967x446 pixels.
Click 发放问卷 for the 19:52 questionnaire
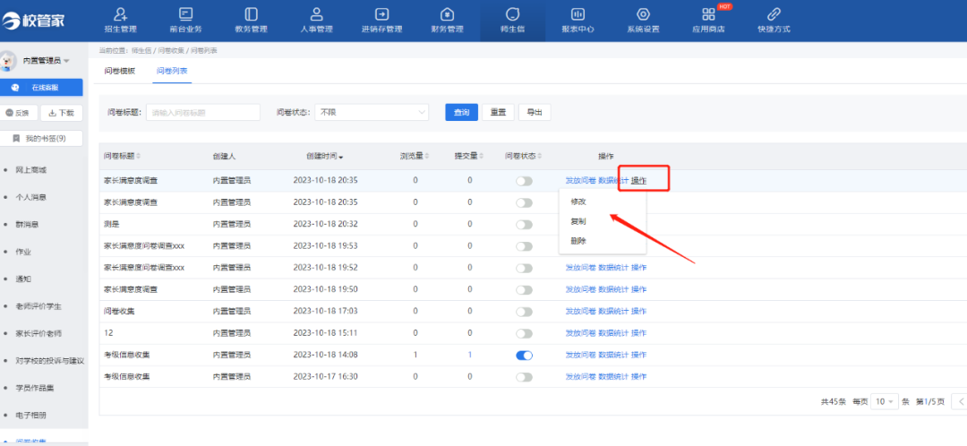point(580,268)
